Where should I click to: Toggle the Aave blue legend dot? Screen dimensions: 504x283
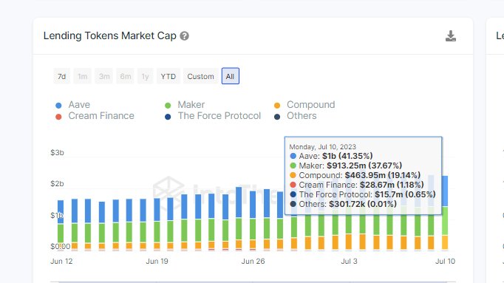tap(58, 106)
